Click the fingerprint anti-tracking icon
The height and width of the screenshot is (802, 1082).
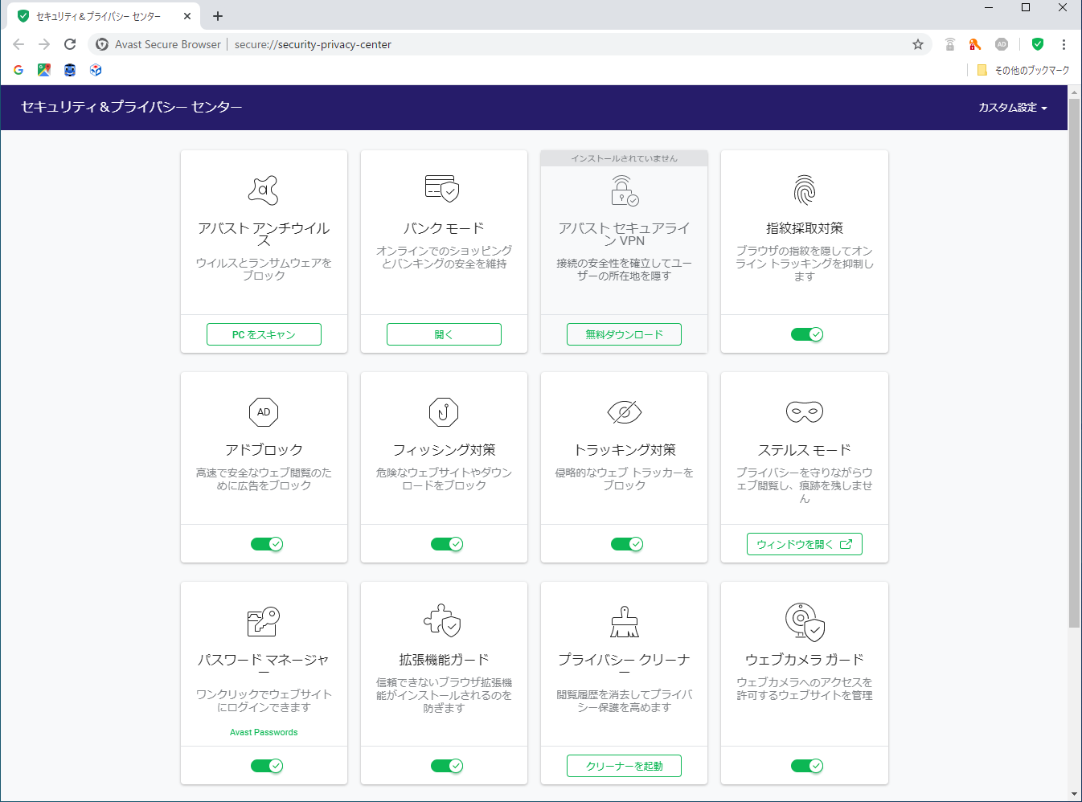click(805, 190)
